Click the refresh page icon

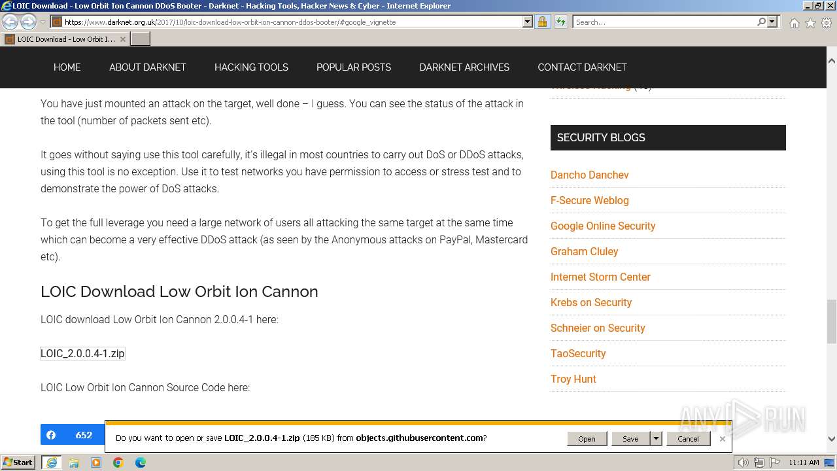point(561,22)
